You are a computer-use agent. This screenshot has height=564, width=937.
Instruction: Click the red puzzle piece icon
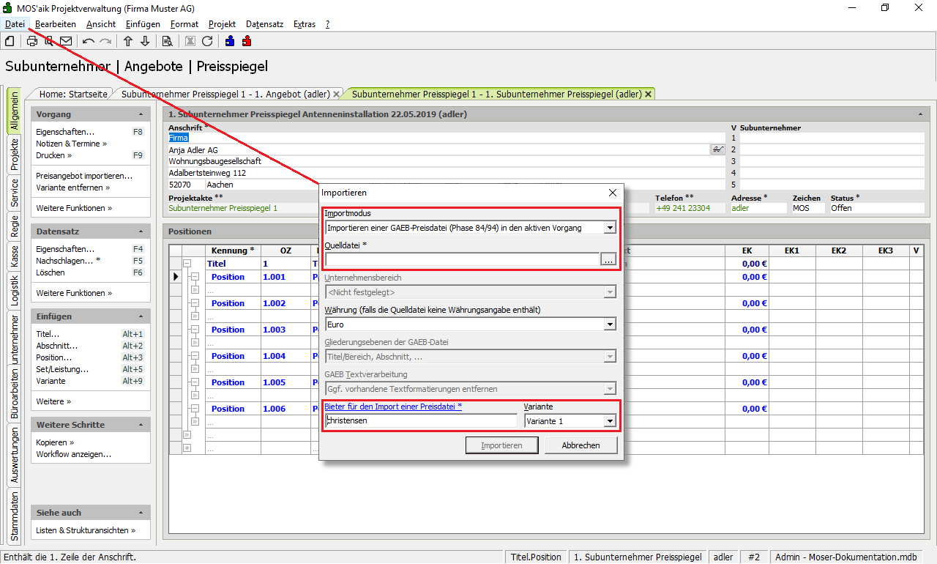(247, 41)
